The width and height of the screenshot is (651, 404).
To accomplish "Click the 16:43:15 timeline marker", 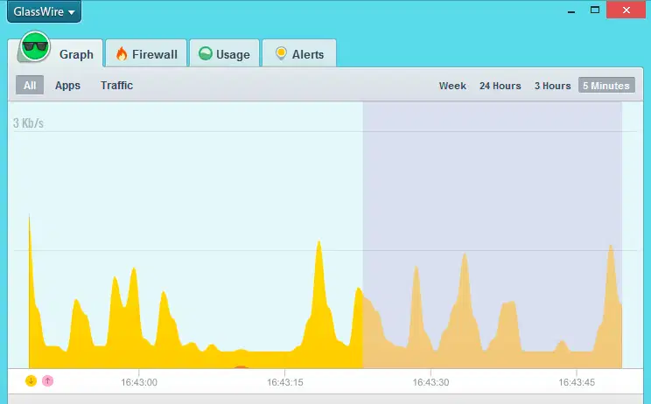I will point(285,382).
